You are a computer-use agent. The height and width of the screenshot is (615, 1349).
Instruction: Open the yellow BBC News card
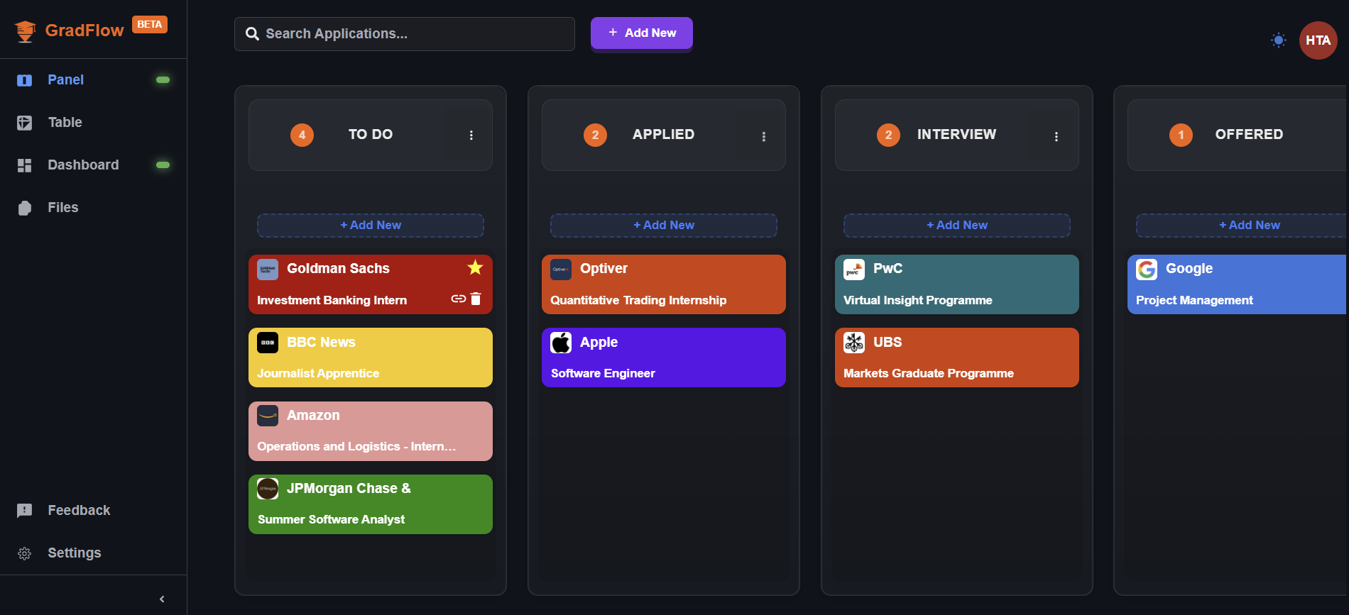[x=370, y=358]
